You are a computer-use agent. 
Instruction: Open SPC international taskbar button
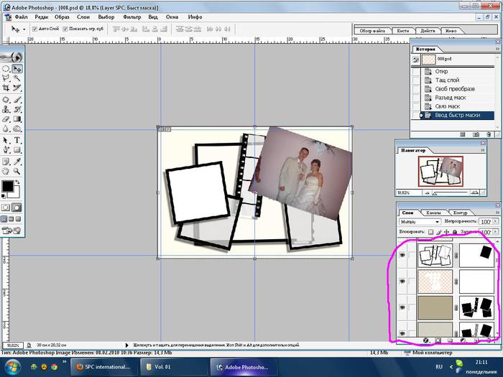point(104,367)
